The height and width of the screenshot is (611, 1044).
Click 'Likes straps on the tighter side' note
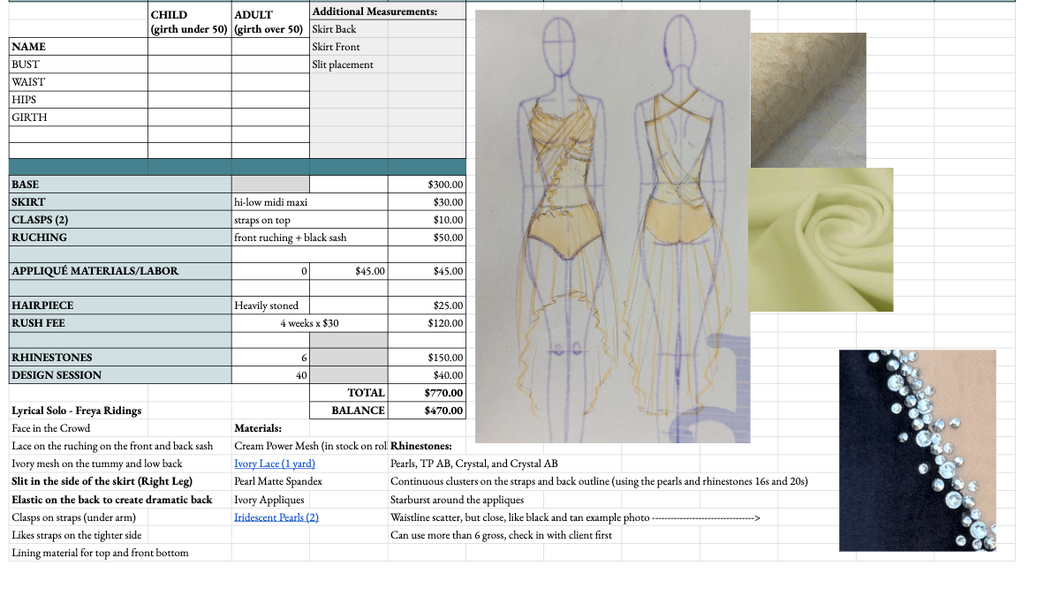point(77,535)
